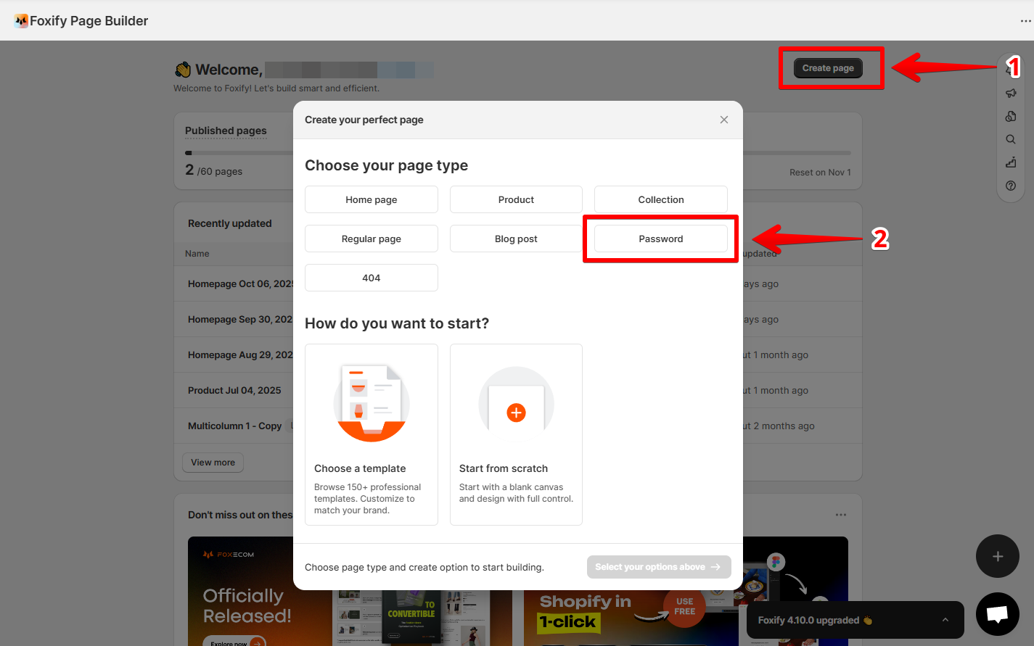Image resolution: width=1034 pixels, height=646 pixels.
Task: Open the page history clock icon
Action: (1011, 116)
